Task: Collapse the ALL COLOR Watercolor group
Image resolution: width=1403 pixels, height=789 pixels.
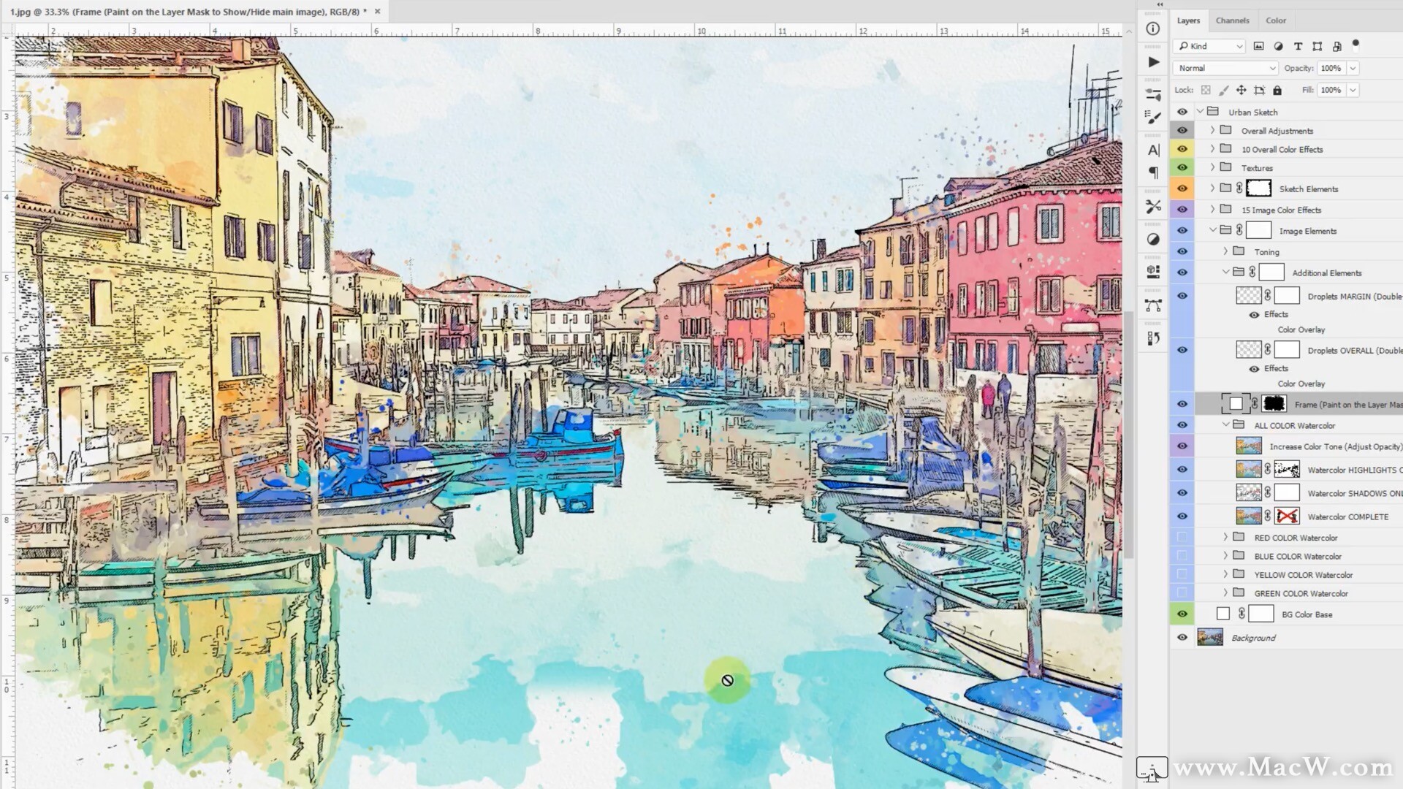Action: 1225,425
